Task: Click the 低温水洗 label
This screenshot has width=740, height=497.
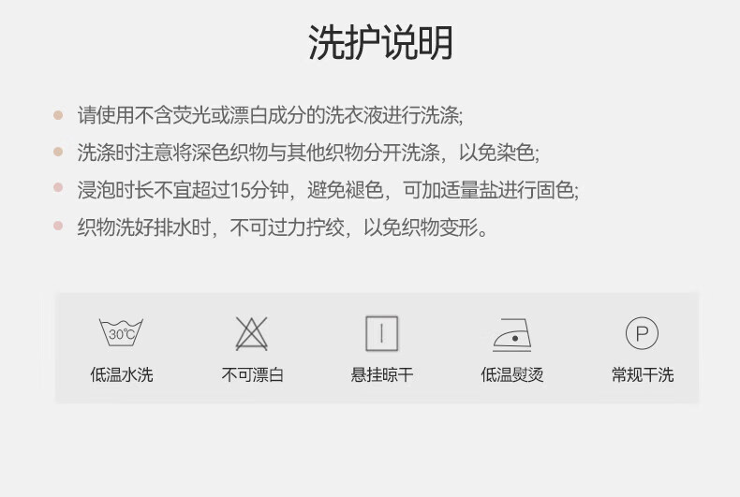Action: 121,375
